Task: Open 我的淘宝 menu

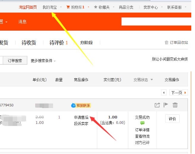Action: point(50,7)
